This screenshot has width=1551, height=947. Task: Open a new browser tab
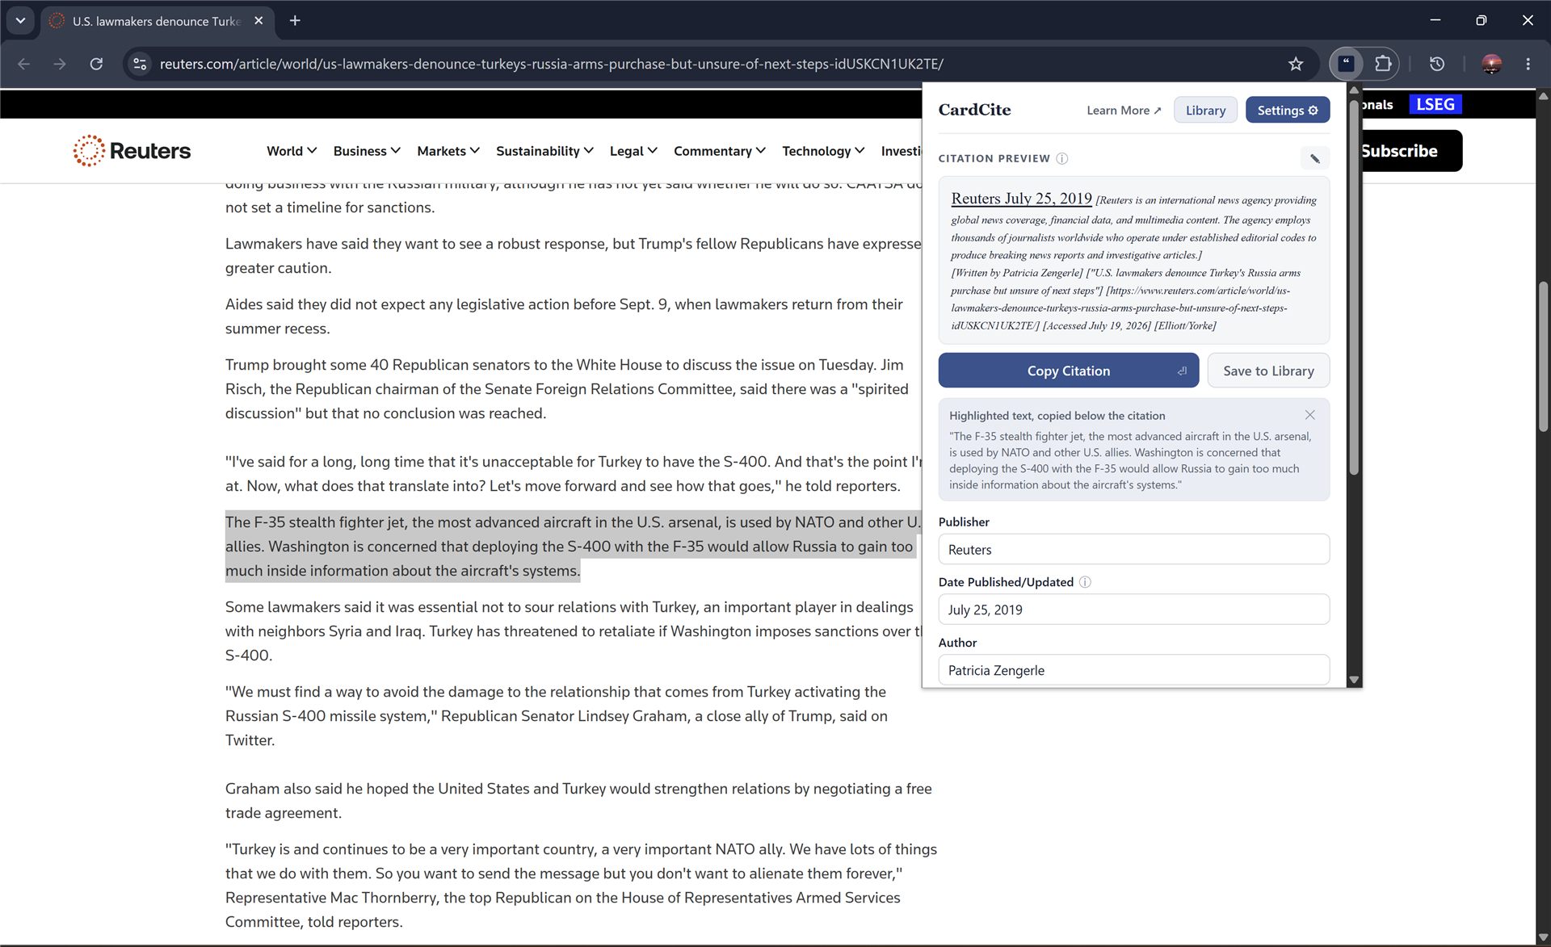[295, 21]
